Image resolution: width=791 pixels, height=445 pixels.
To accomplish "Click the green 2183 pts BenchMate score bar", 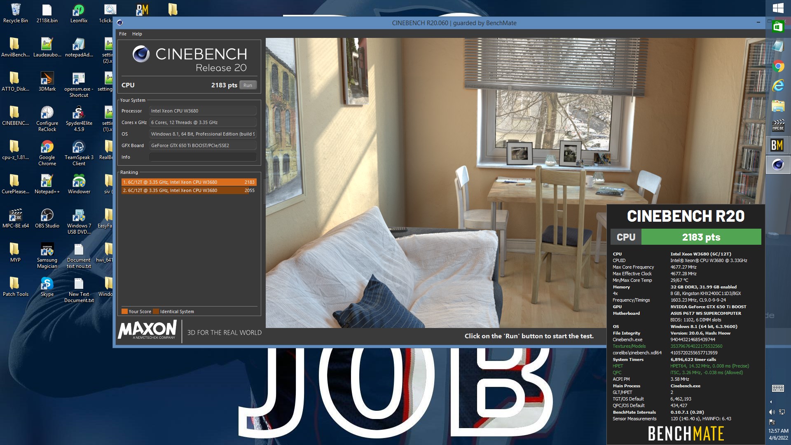I will tap(701, 237).
